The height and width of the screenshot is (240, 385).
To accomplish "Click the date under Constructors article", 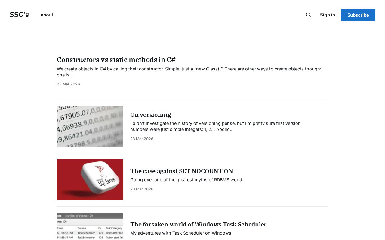I will (x=68, y=84).
